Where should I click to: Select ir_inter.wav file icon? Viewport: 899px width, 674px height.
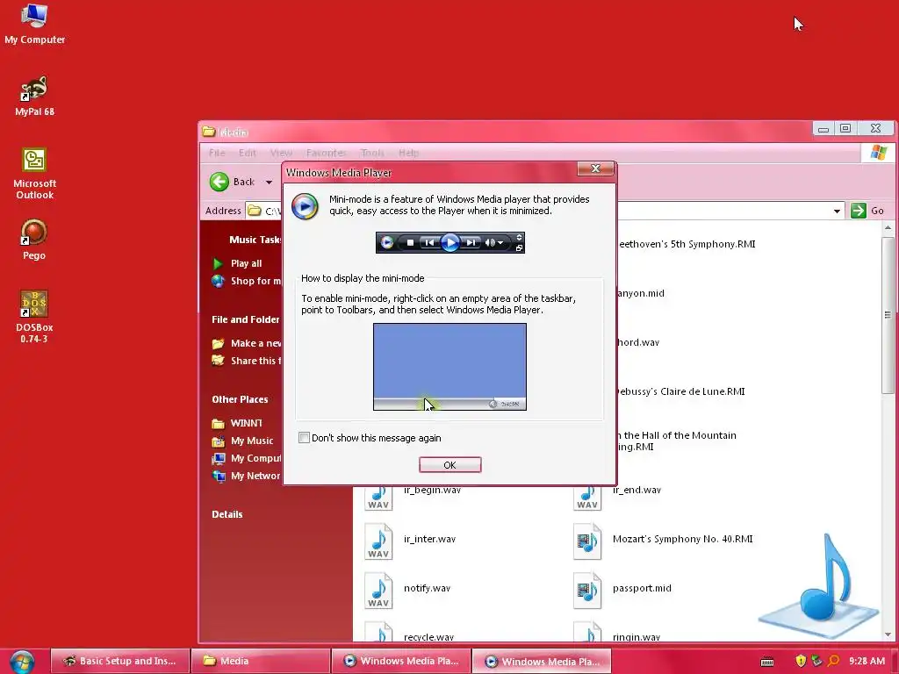click(x=378, y=541)
